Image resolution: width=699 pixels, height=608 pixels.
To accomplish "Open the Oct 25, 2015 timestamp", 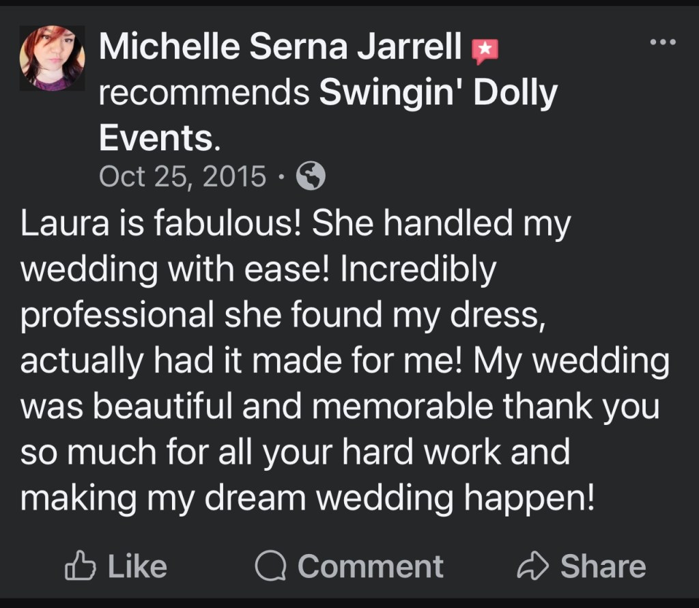I will (x=182, y=177).
